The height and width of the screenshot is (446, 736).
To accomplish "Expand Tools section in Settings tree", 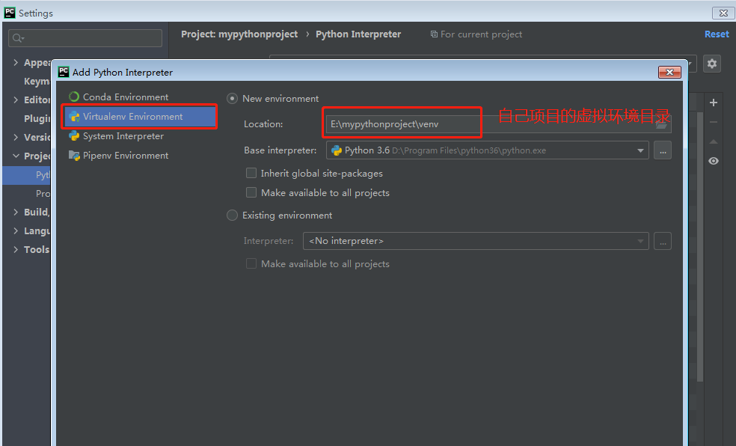I will pos(16,249).
